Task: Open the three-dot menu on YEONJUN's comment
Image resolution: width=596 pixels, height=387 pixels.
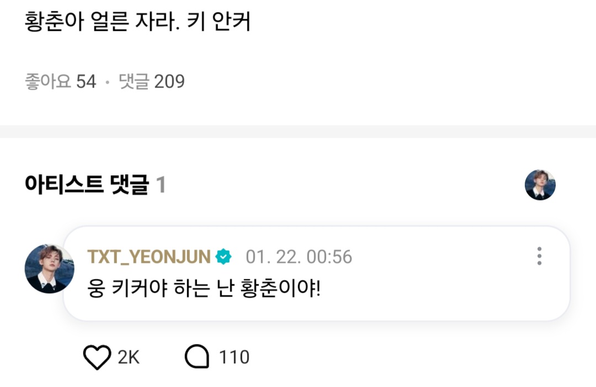Action: click(539, 256)
